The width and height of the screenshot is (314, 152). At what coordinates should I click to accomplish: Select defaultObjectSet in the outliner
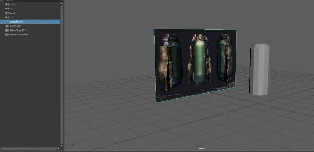(30, 35)
